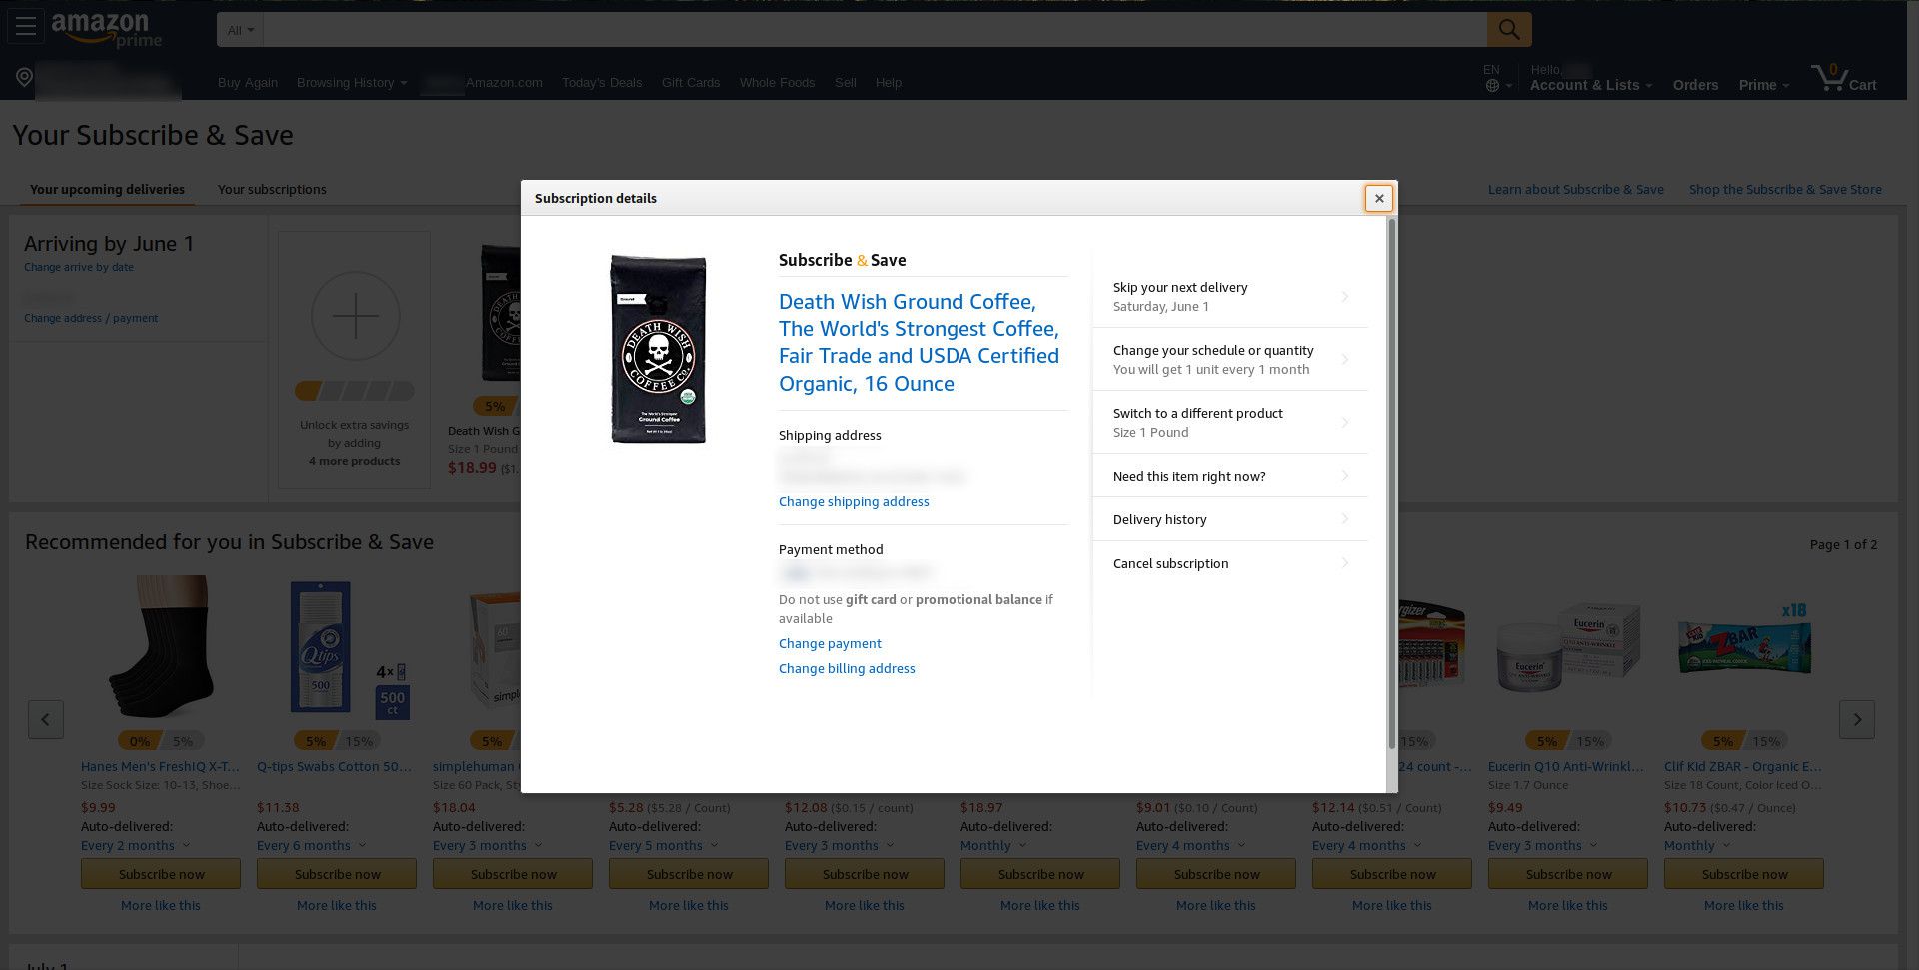Open Delivery history option
This screenshot has height=970, width=1919.
click(x=1230, y=519)
